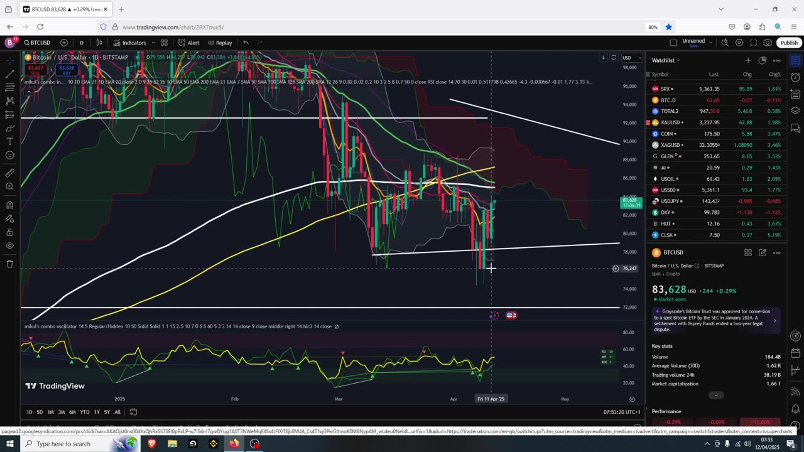
Task: Add a symbol to compare with plus icon
Action: pyautogui.click(x=64, y=43)
